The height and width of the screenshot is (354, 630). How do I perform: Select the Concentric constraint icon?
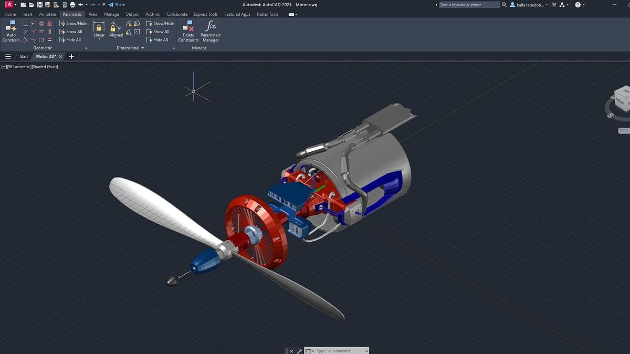click(41, 24)
